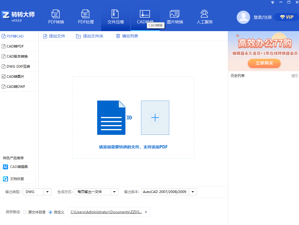Screen dimensions: 299x225
Task: Expand the 输出版本 AutoCAD dropdown arrow
Action: click(193, 192)
